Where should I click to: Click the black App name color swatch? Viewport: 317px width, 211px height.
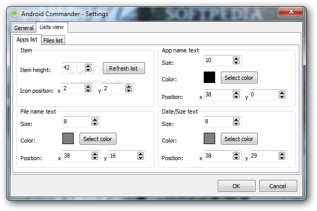coord(209,77)
